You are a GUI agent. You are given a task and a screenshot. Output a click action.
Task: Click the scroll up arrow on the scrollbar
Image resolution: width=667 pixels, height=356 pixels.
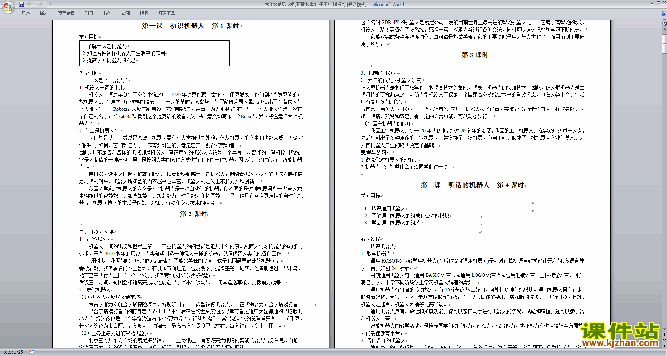coord(664,30)
